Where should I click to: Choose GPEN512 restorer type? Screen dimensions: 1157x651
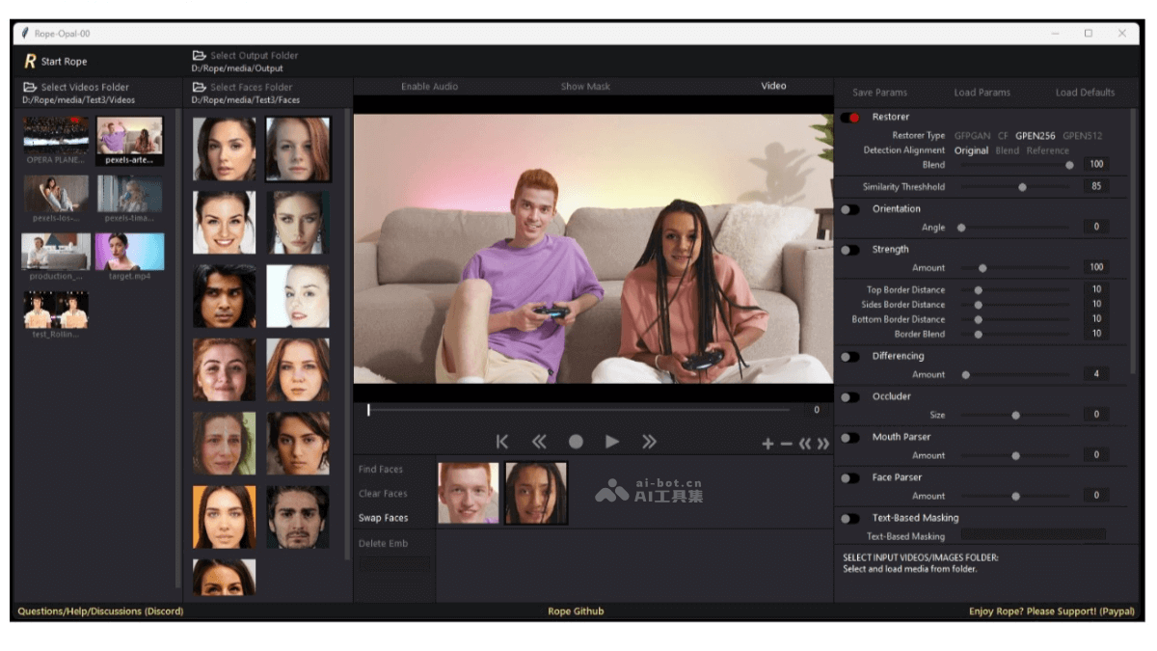[x=1082, y=136]
